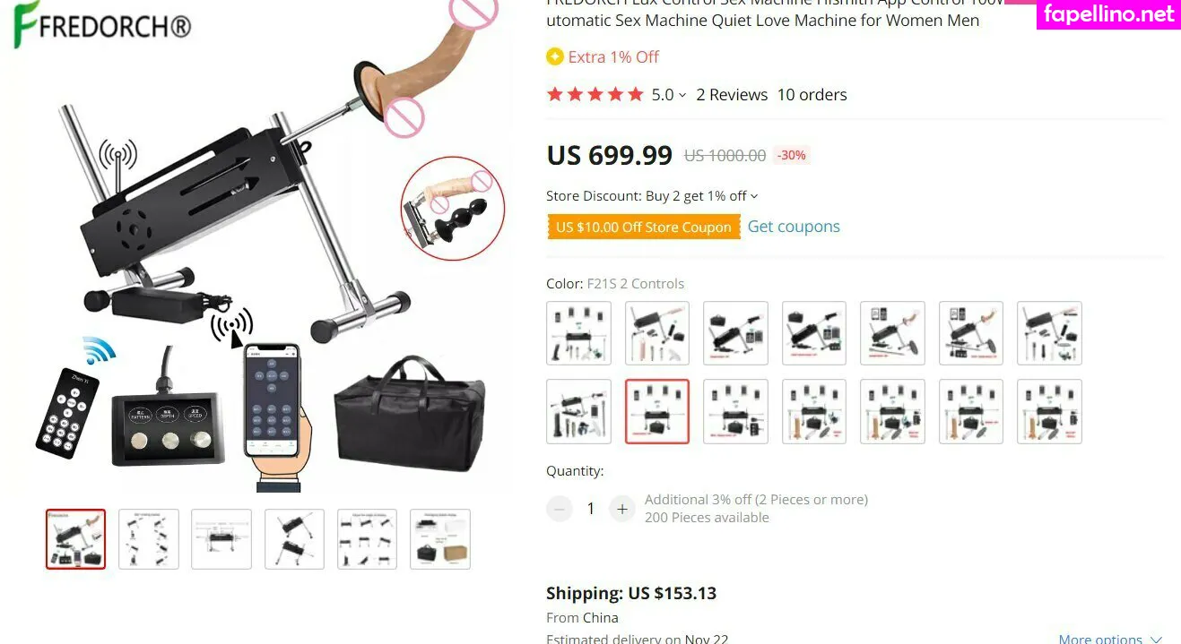Increase quantity with the plus button
The height and width of the screenshot is (644, 1181).
(x=621, y=509)
